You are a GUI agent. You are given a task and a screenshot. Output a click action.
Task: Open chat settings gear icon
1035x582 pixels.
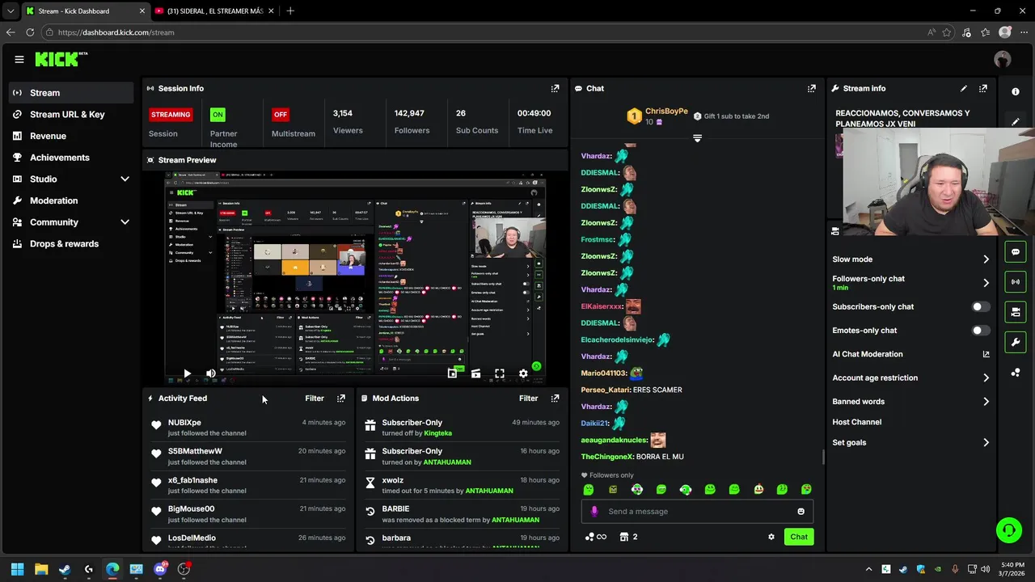[771, 537]
